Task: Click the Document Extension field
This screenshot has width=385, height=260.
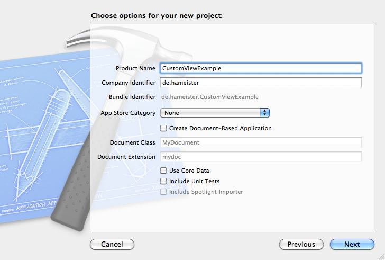Action: [261, 157]
